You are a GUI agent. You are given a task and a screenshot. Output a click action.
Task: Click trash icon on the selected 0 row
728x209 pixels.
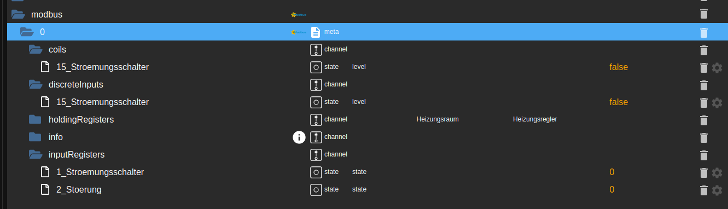(x=704, y=32)
